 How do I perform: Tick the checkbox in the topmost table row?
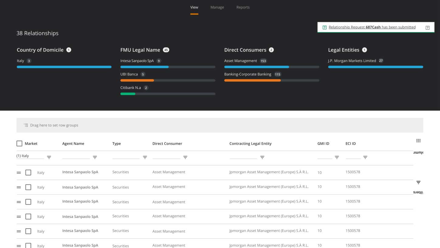28,173
